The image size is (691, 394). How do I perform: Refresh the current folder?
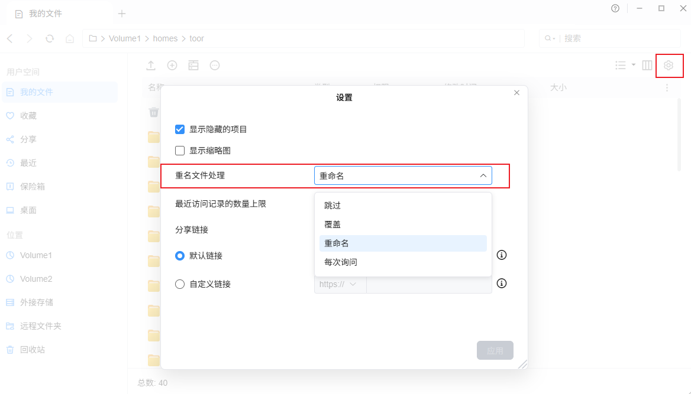(x=50, y=39)
